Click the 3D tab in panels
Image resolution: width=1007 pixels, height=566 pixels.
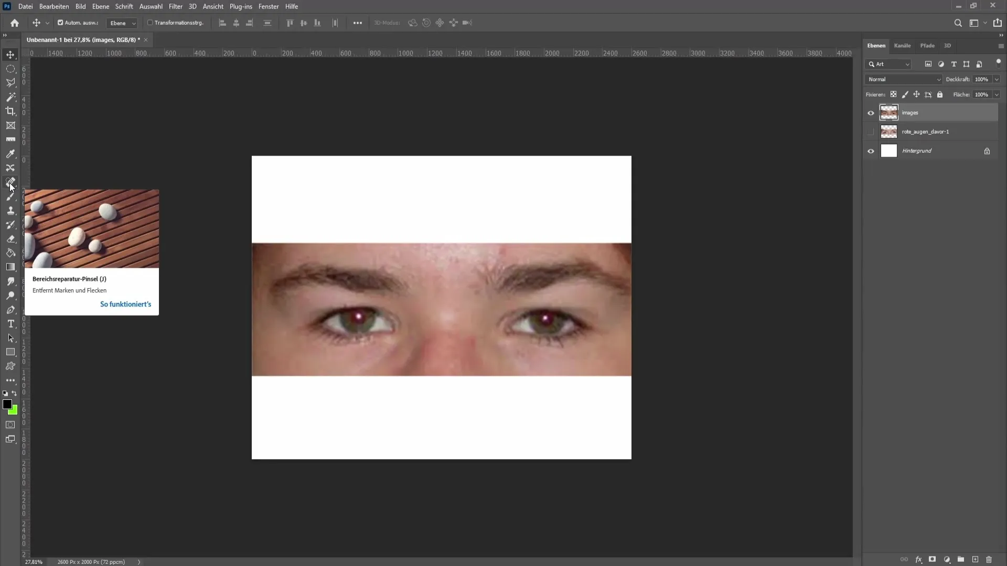[947, 45]
